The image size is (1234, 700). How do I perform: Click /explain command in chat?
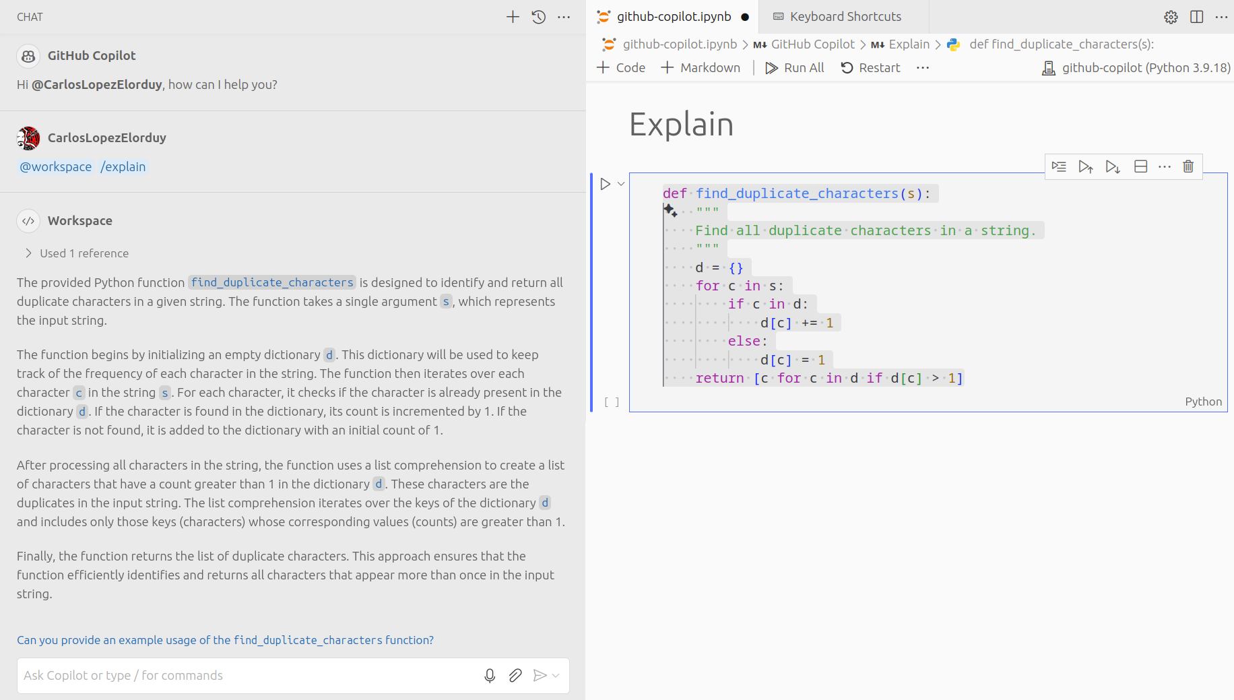coord(123,166)
